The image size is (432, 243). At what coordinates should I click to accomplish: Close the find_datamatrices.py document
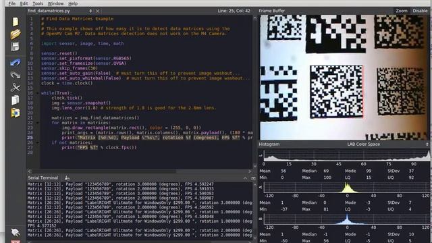coord(97,11)
